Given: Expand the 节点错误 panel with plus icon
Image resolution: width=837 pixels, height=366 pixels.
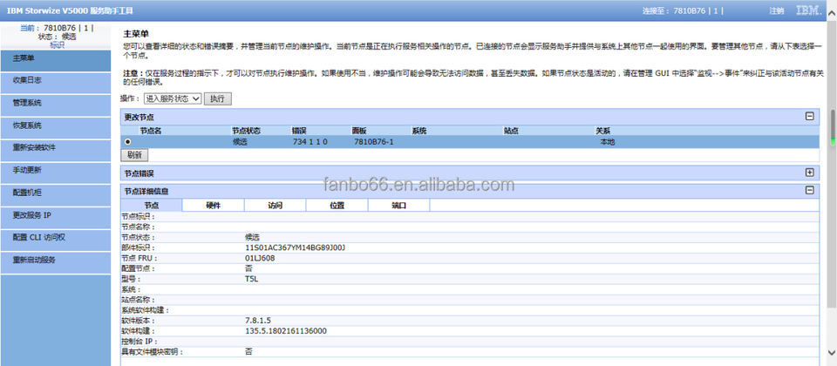Looking at the screenshot, I should coord(809,173).
